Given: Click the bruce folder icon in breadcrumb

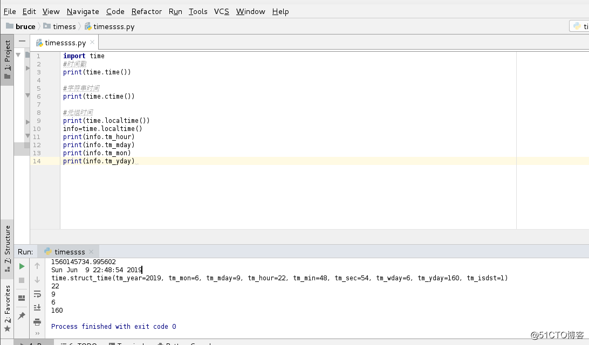Looking at the screenshot, I should 10,26.
